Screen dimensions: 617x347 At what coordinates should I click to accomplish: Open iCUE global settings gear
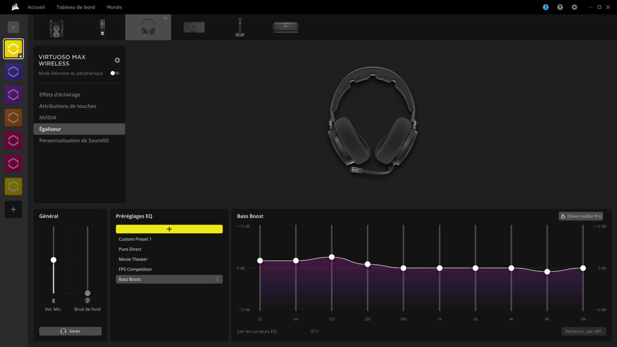[574, 7]
